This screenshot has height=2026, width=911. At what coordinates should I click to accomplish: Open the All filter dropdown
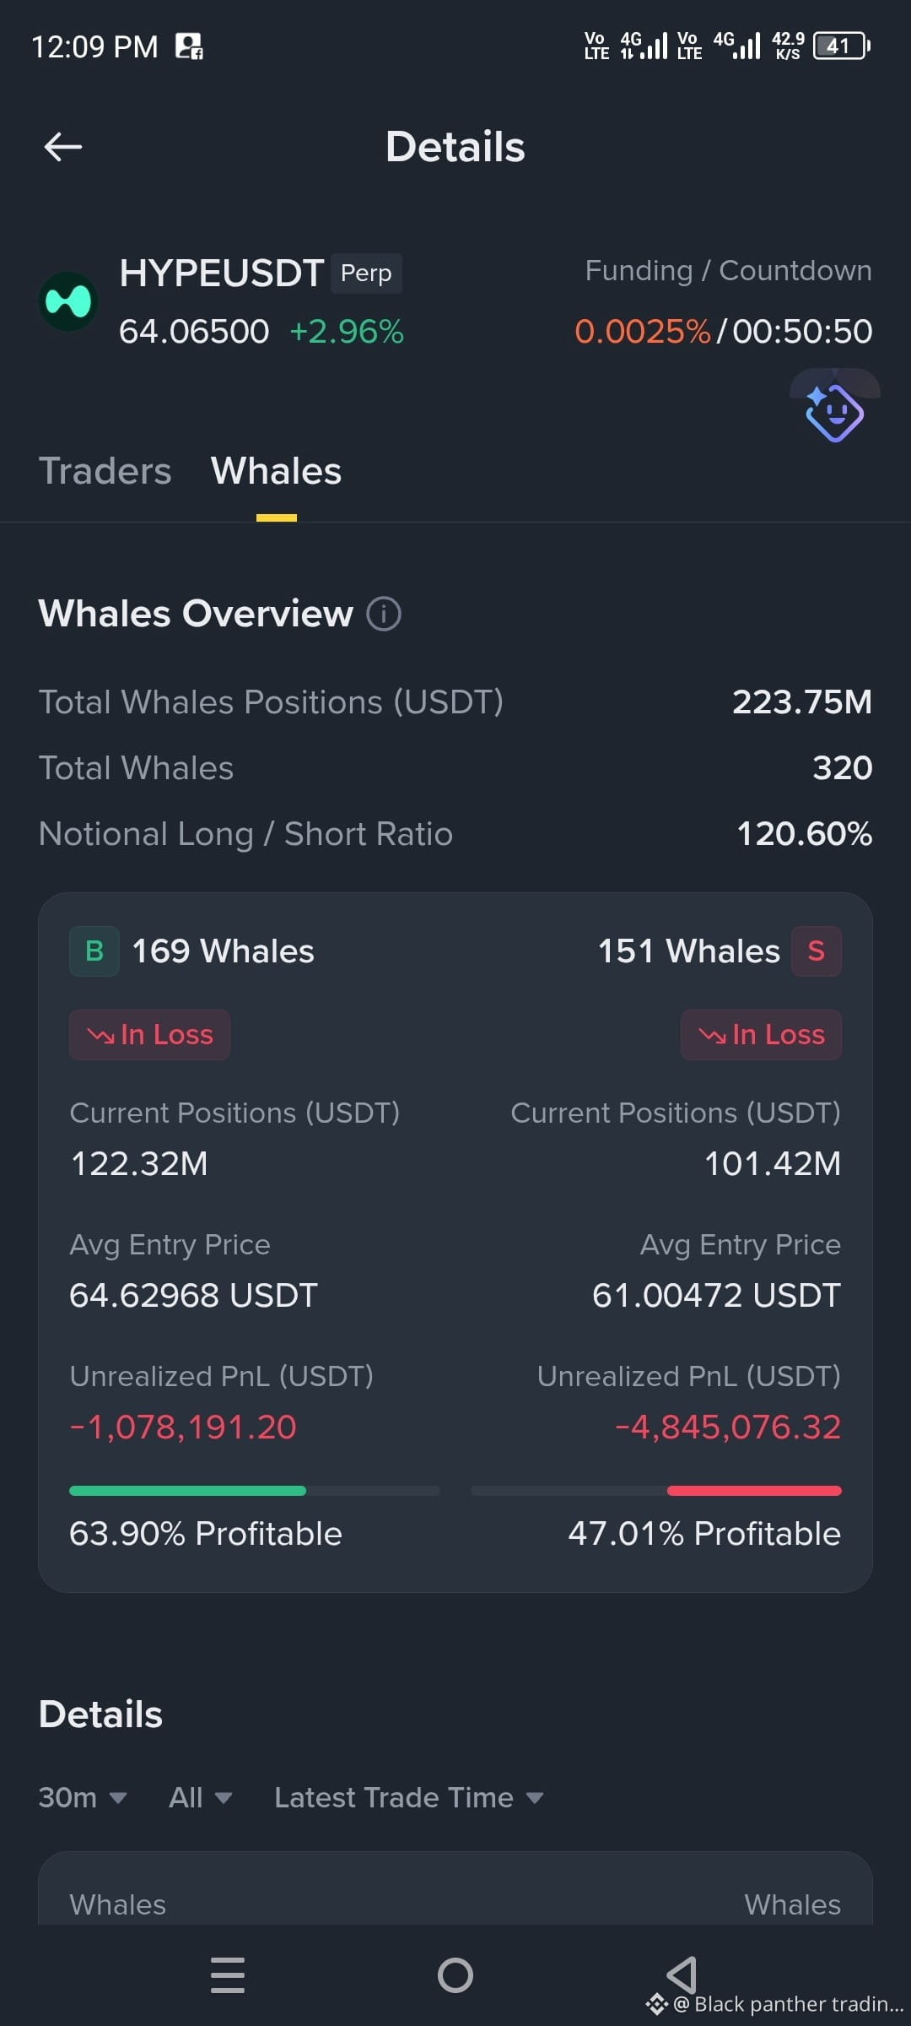coord(201,1797)
